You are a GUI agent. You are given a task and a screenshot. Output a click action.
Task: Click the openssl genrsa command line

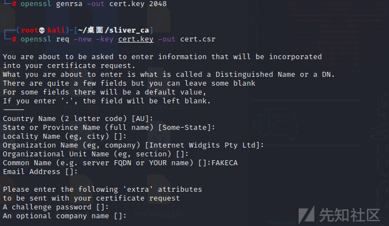click(94, 4)
